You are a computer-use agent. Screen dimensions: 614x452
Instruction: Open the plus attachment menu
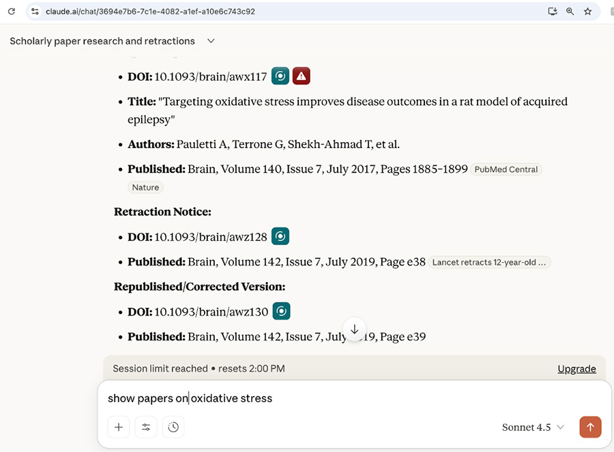119,427
